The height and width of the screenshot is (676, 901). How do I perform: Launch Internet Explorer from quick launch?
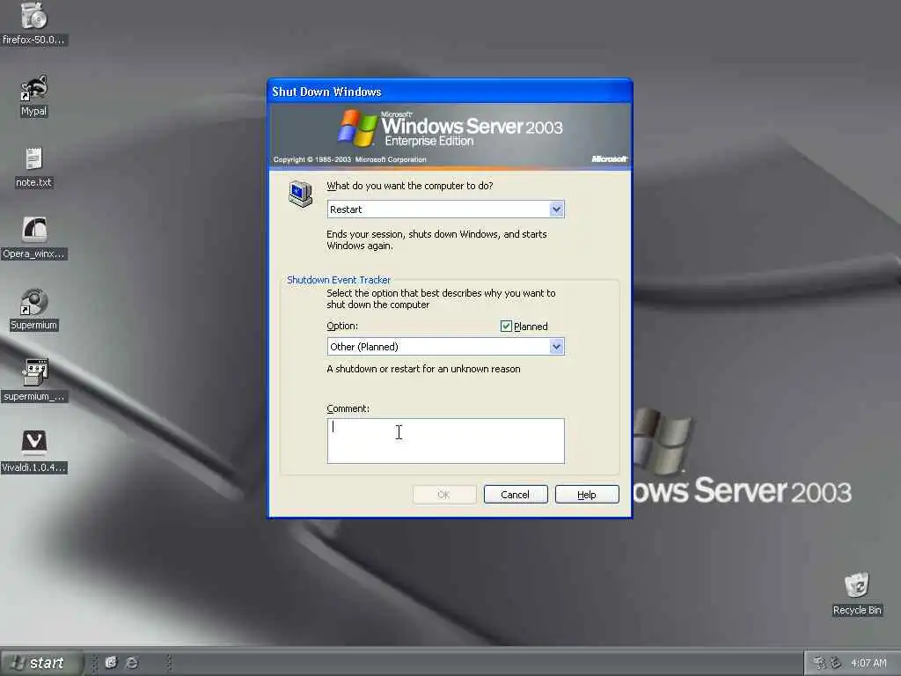[132, 663]
